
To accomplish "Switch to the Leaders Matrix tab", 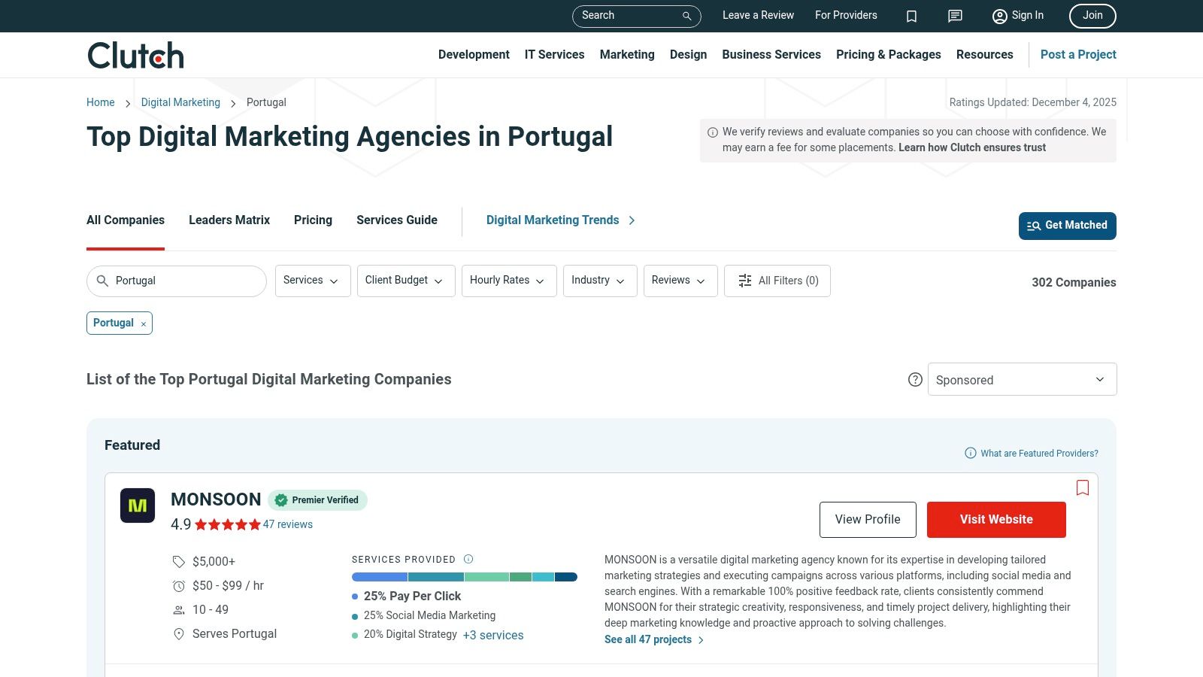I will [x=229, y=220].
